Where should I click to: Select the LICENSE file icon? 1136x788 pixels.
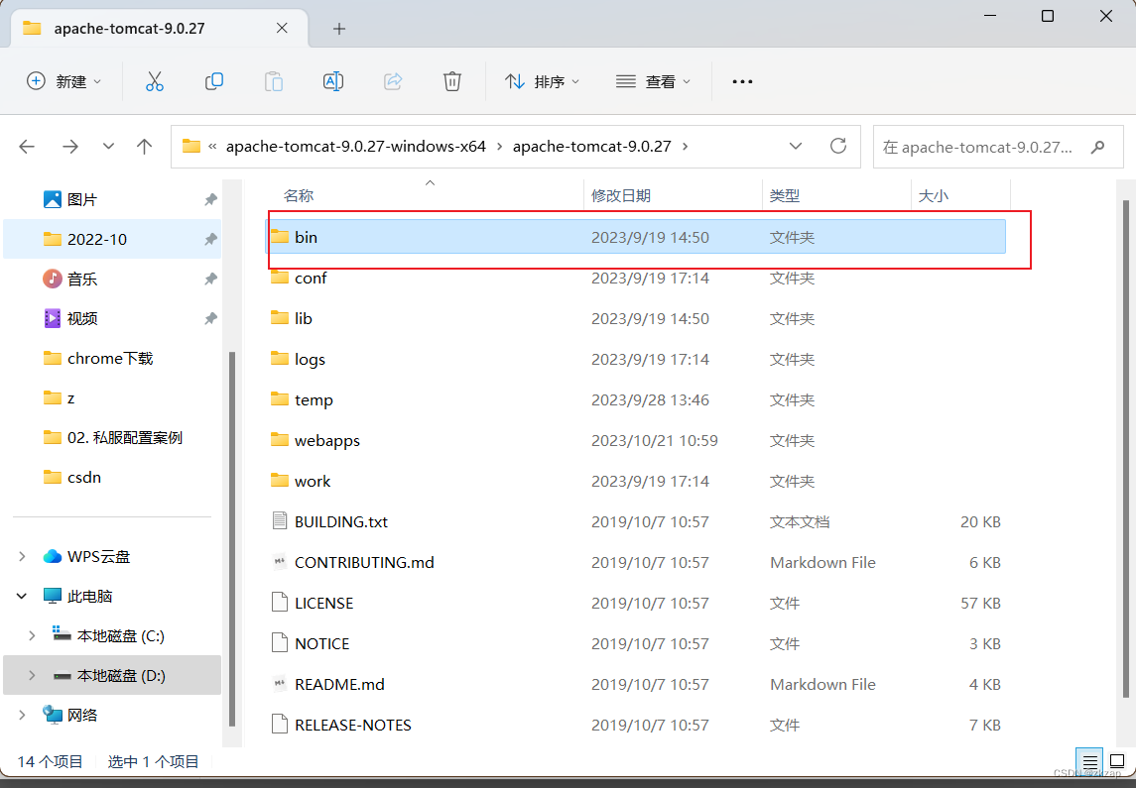pyautogui.click(x=280, y=602)
